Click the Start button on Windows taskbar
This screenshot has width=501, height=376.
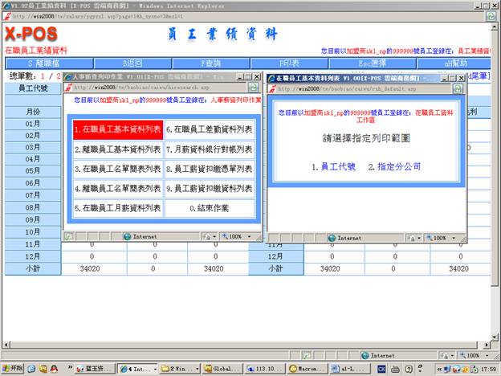14,369
